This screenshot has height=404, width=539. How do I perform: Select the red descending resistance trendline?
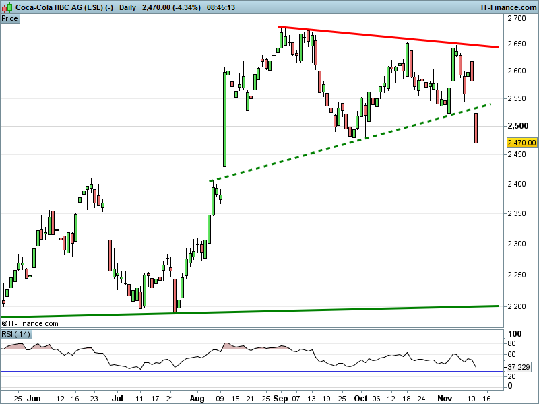pyautogui.click(x=389, y=37)
